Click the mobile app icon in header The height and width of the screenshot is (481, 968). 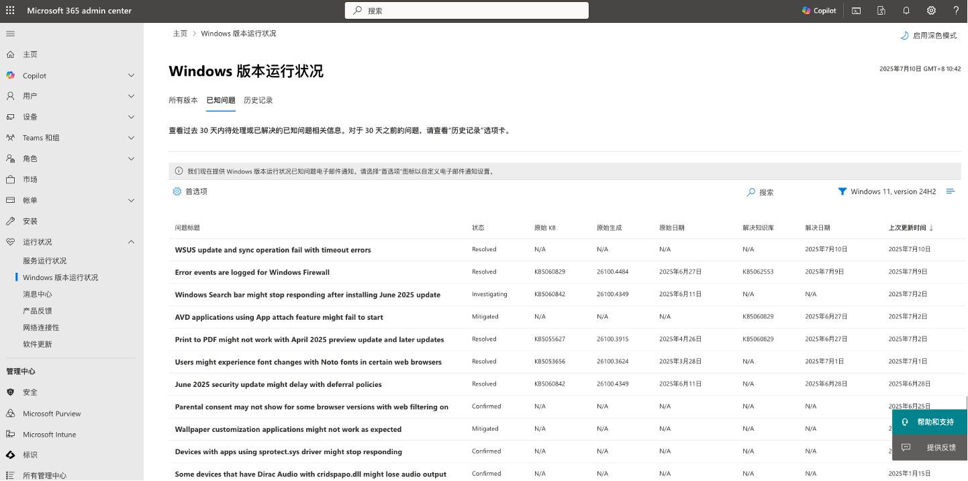[881, 11]
